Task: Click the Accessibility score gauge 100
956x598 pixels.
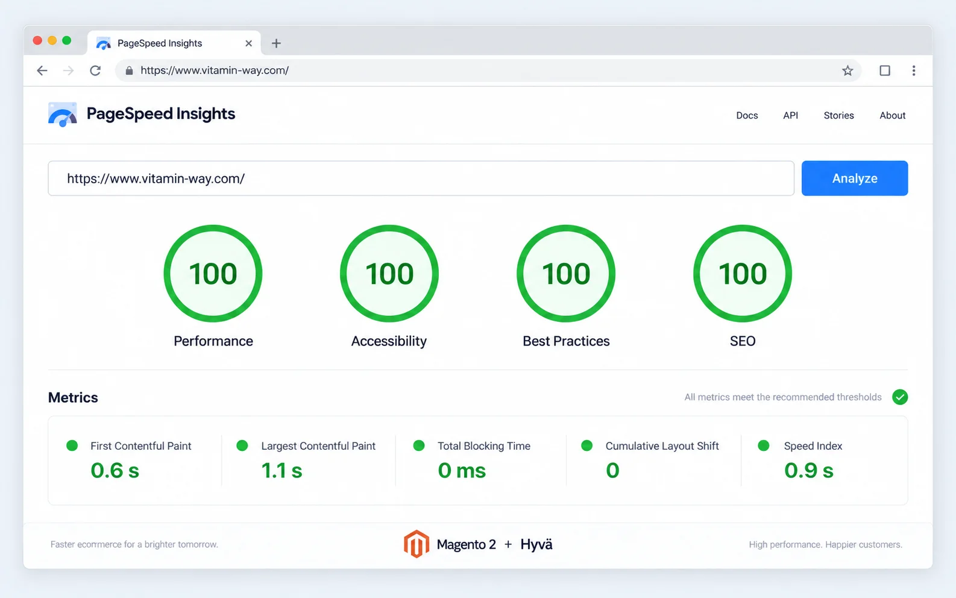Action: coord(389,274)
